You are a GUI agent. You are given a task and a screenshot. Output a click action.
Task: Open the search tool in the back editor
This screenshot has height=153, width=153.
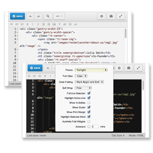(48, 16)
